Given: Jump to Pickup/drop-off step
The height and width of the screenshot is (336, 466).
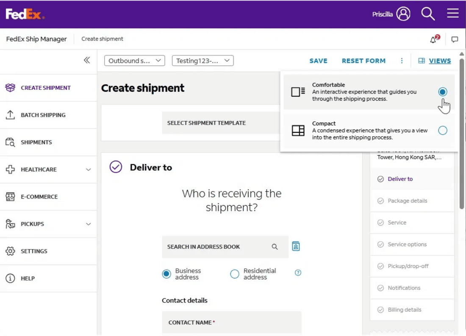Looking at the screenshot, I should pyautogui.click(x=412, y=266).
